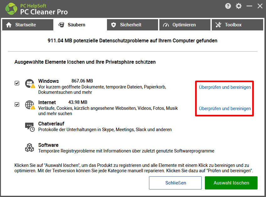Click the Temporäre Registryprobleme description text
The width and height of the screenshot is (266, 197).
click(126, 151)
